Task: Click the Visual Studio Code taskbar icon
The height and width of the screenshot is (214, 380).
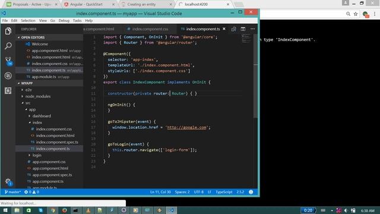Action: tap(171, 210)
